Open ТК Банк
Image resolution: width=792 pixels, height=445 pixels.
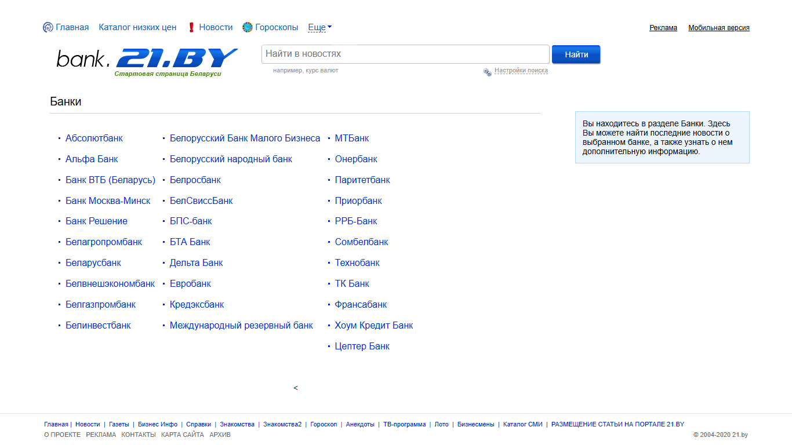[x=352, y=284]
